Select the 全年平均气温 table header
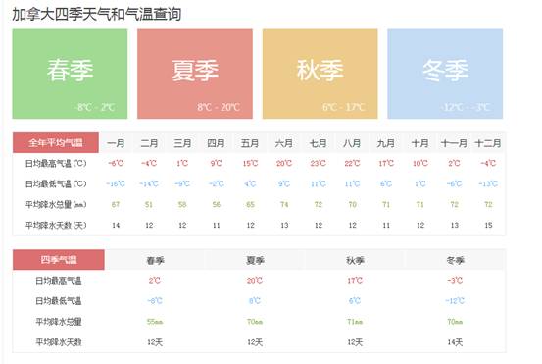 point(56,142)
